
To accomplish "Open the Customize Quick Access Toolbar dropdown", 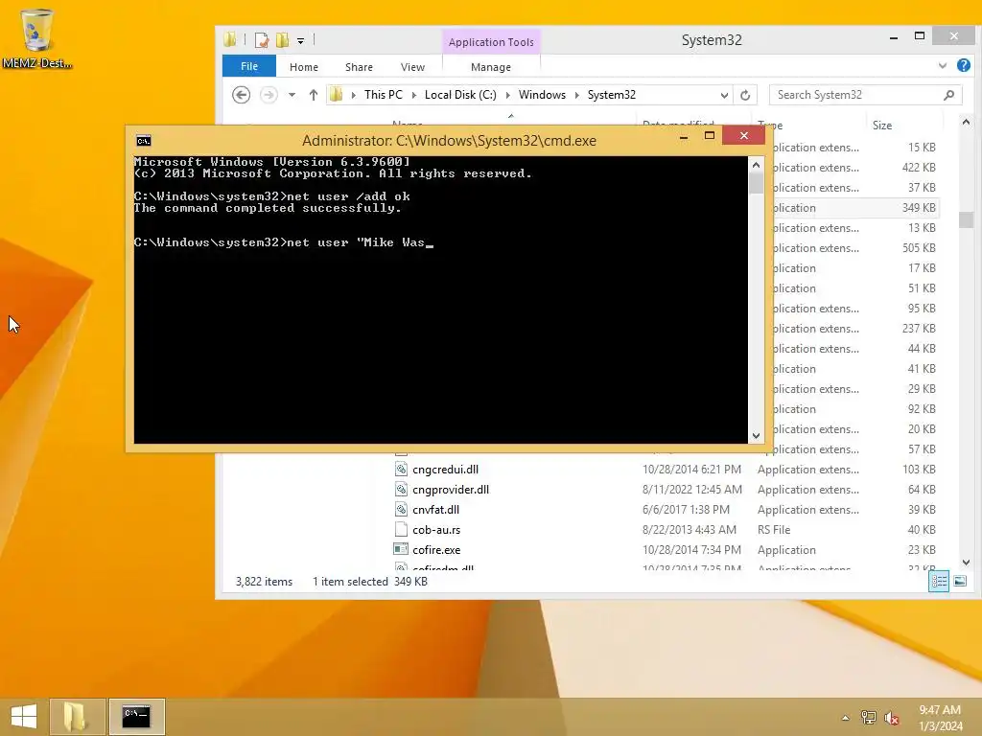I will (x=300, y=41).
